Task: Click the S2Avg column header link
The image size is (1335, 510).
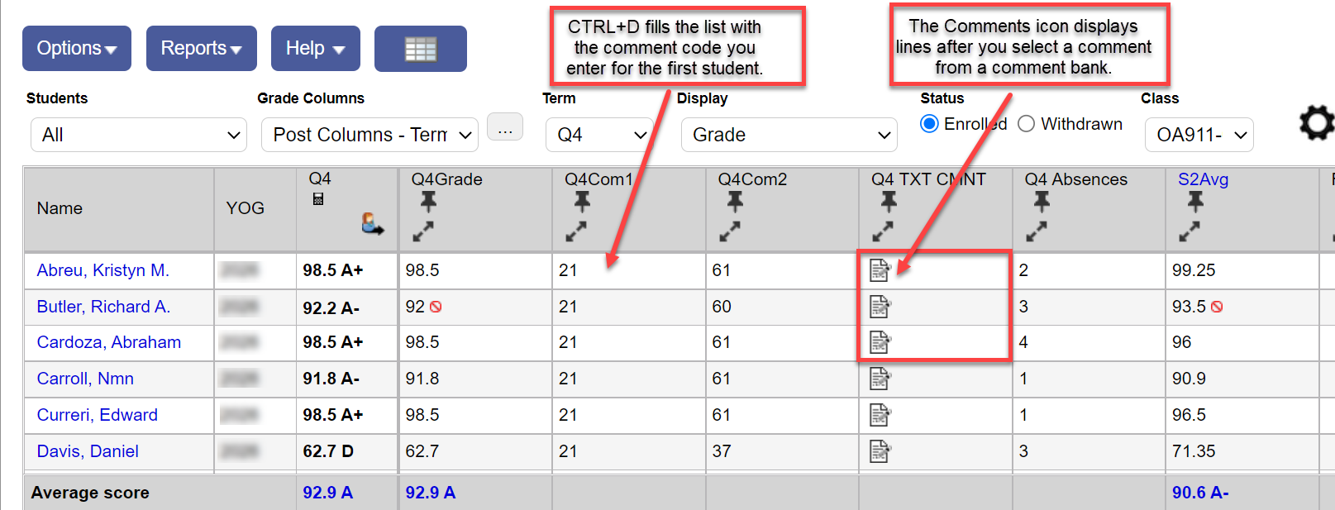Action: coord(1203,179)
